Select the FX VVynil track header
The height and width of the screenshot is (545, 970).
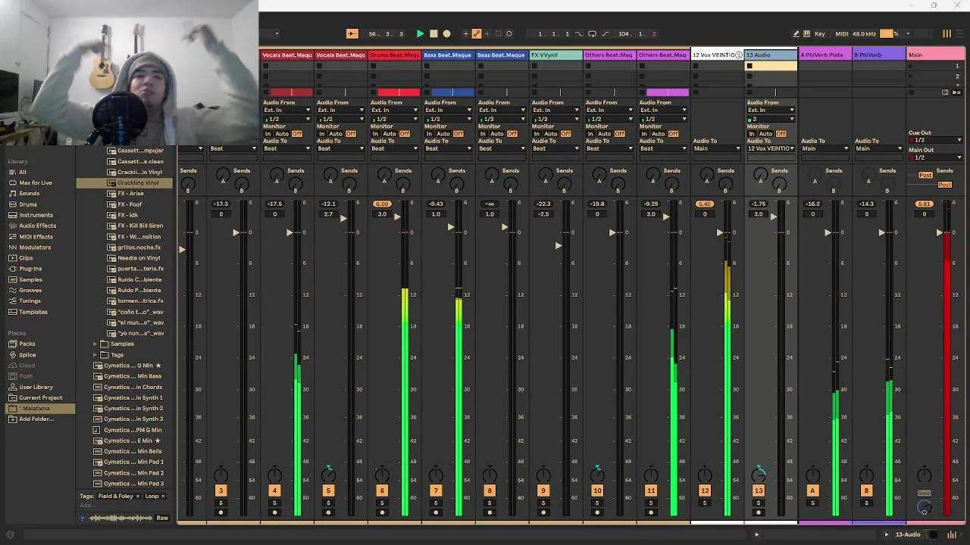pyautogui.click(x=555, y=55)
